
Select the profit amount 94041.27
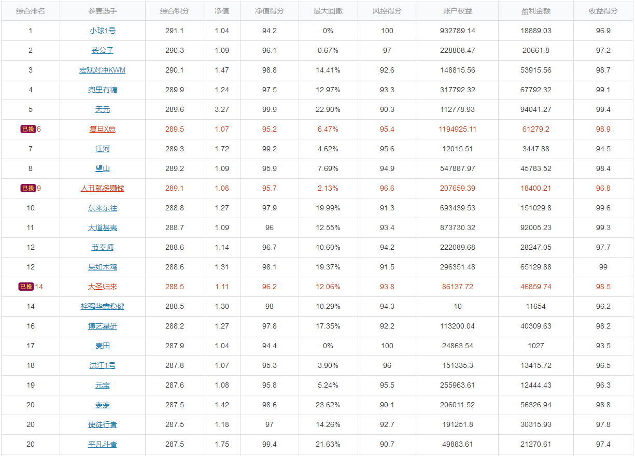(535, 109)
